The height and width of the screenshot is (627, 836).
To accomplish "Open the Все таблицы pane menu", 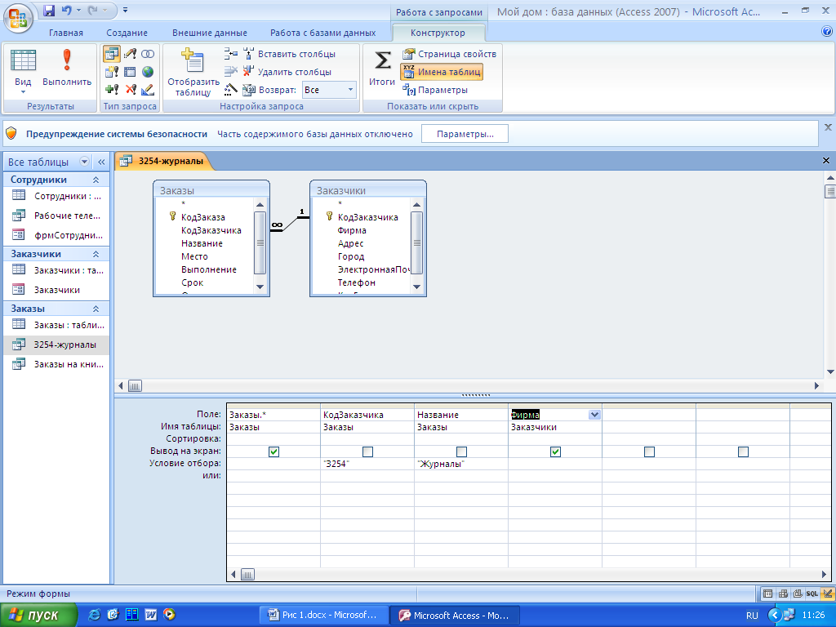I will [x=84, y=162].
